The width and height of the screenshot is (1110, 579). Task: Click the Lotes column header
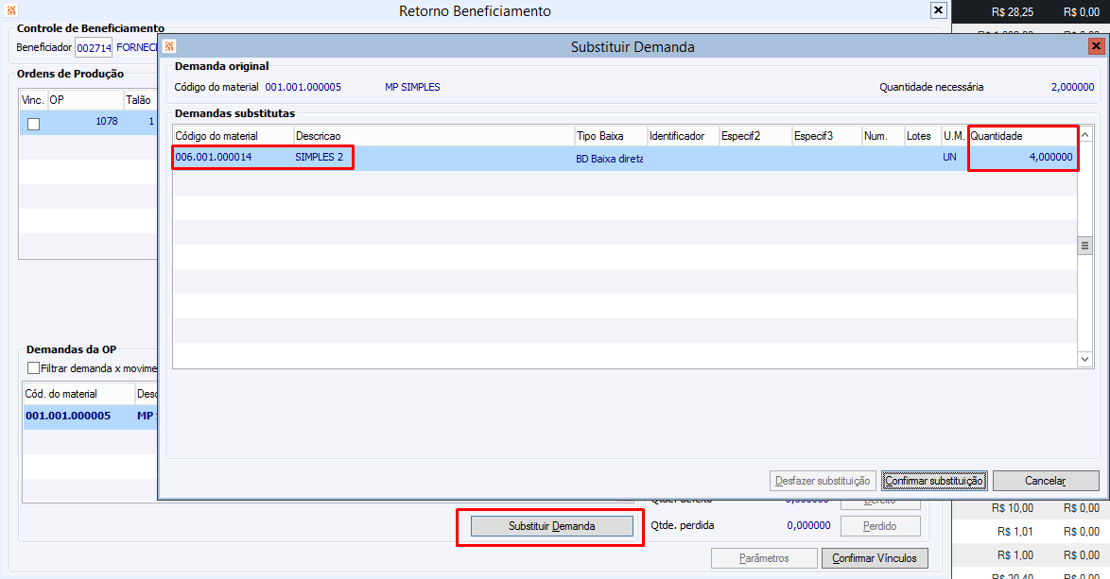923,136
